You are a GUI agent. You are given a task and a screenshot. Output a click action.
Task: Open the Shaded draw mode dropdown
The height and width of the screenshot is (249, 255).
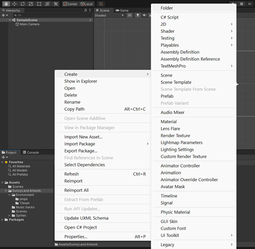tap(109, 15)
